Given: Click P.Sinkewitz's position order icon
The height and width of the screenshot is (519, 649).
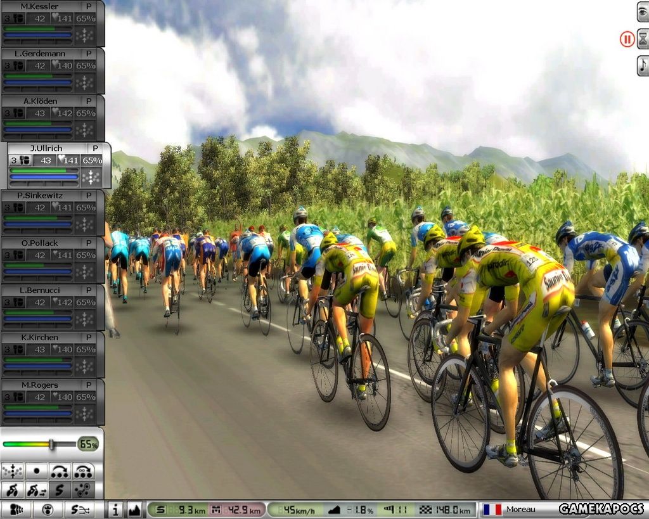Looking at the screenshot, I should click(x=85, y=225).
